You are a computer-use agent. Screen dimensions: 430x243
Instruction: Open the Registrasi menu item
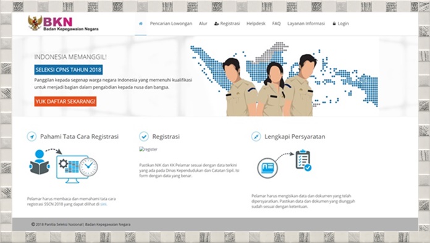point(227,23)
